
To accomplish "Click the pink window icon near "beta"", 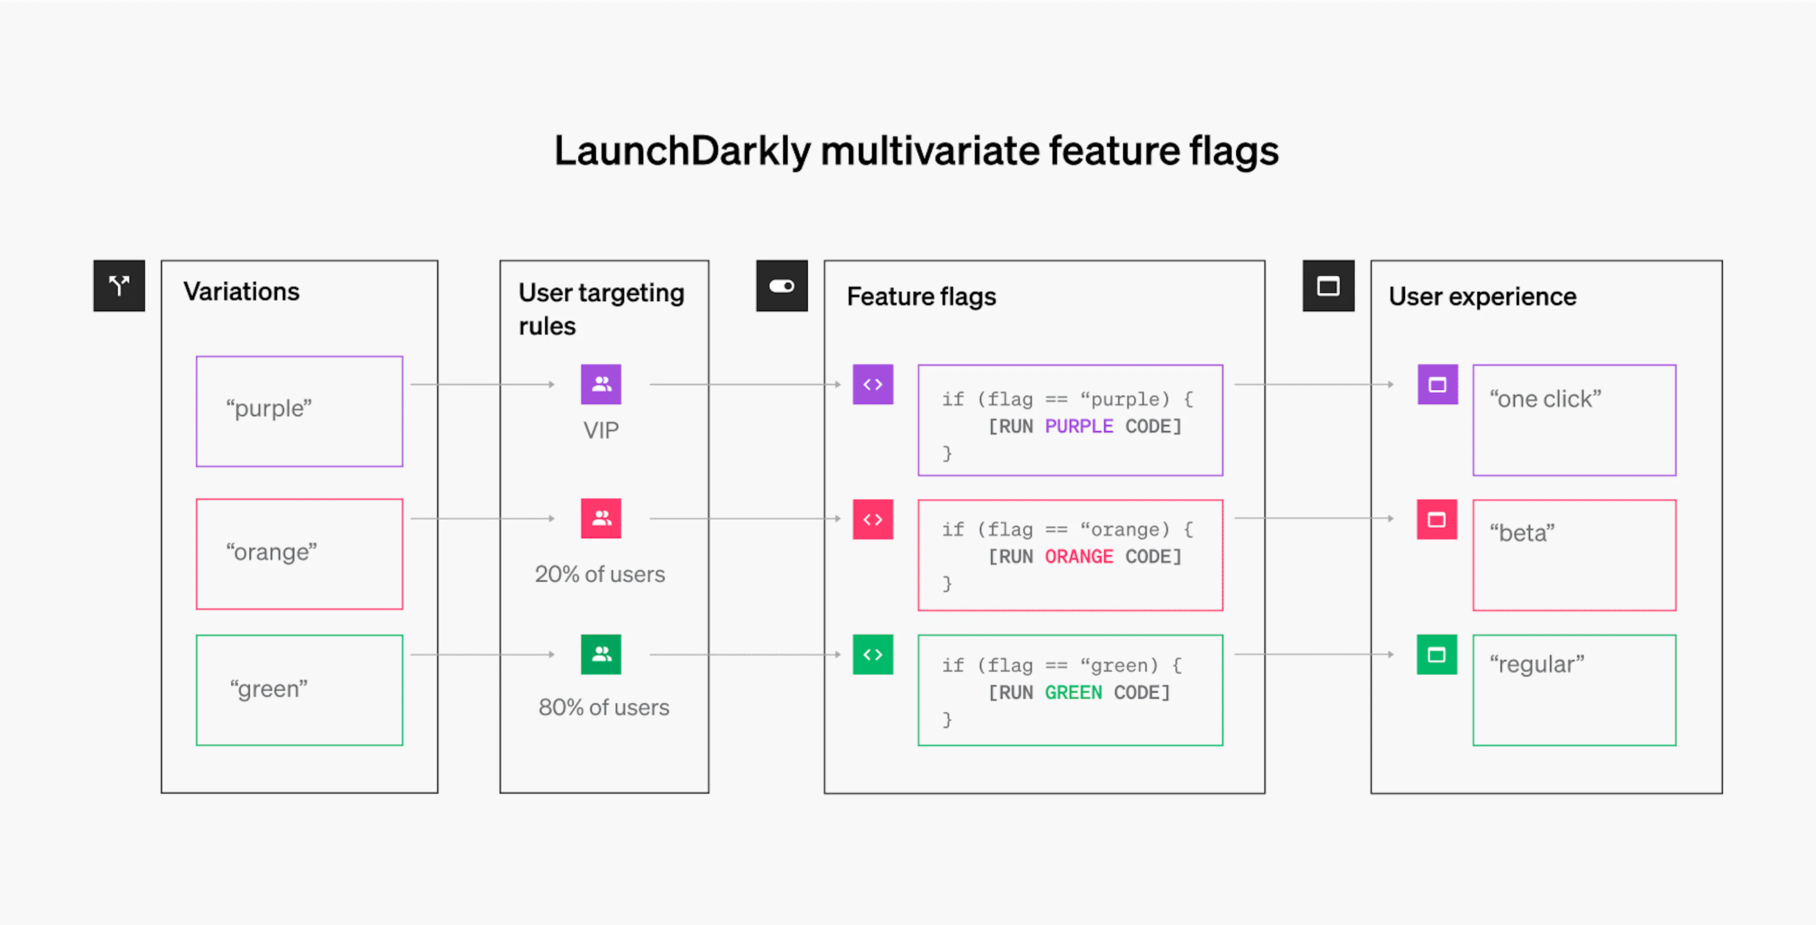I will pyautogui.click(x=1437, y=520).
